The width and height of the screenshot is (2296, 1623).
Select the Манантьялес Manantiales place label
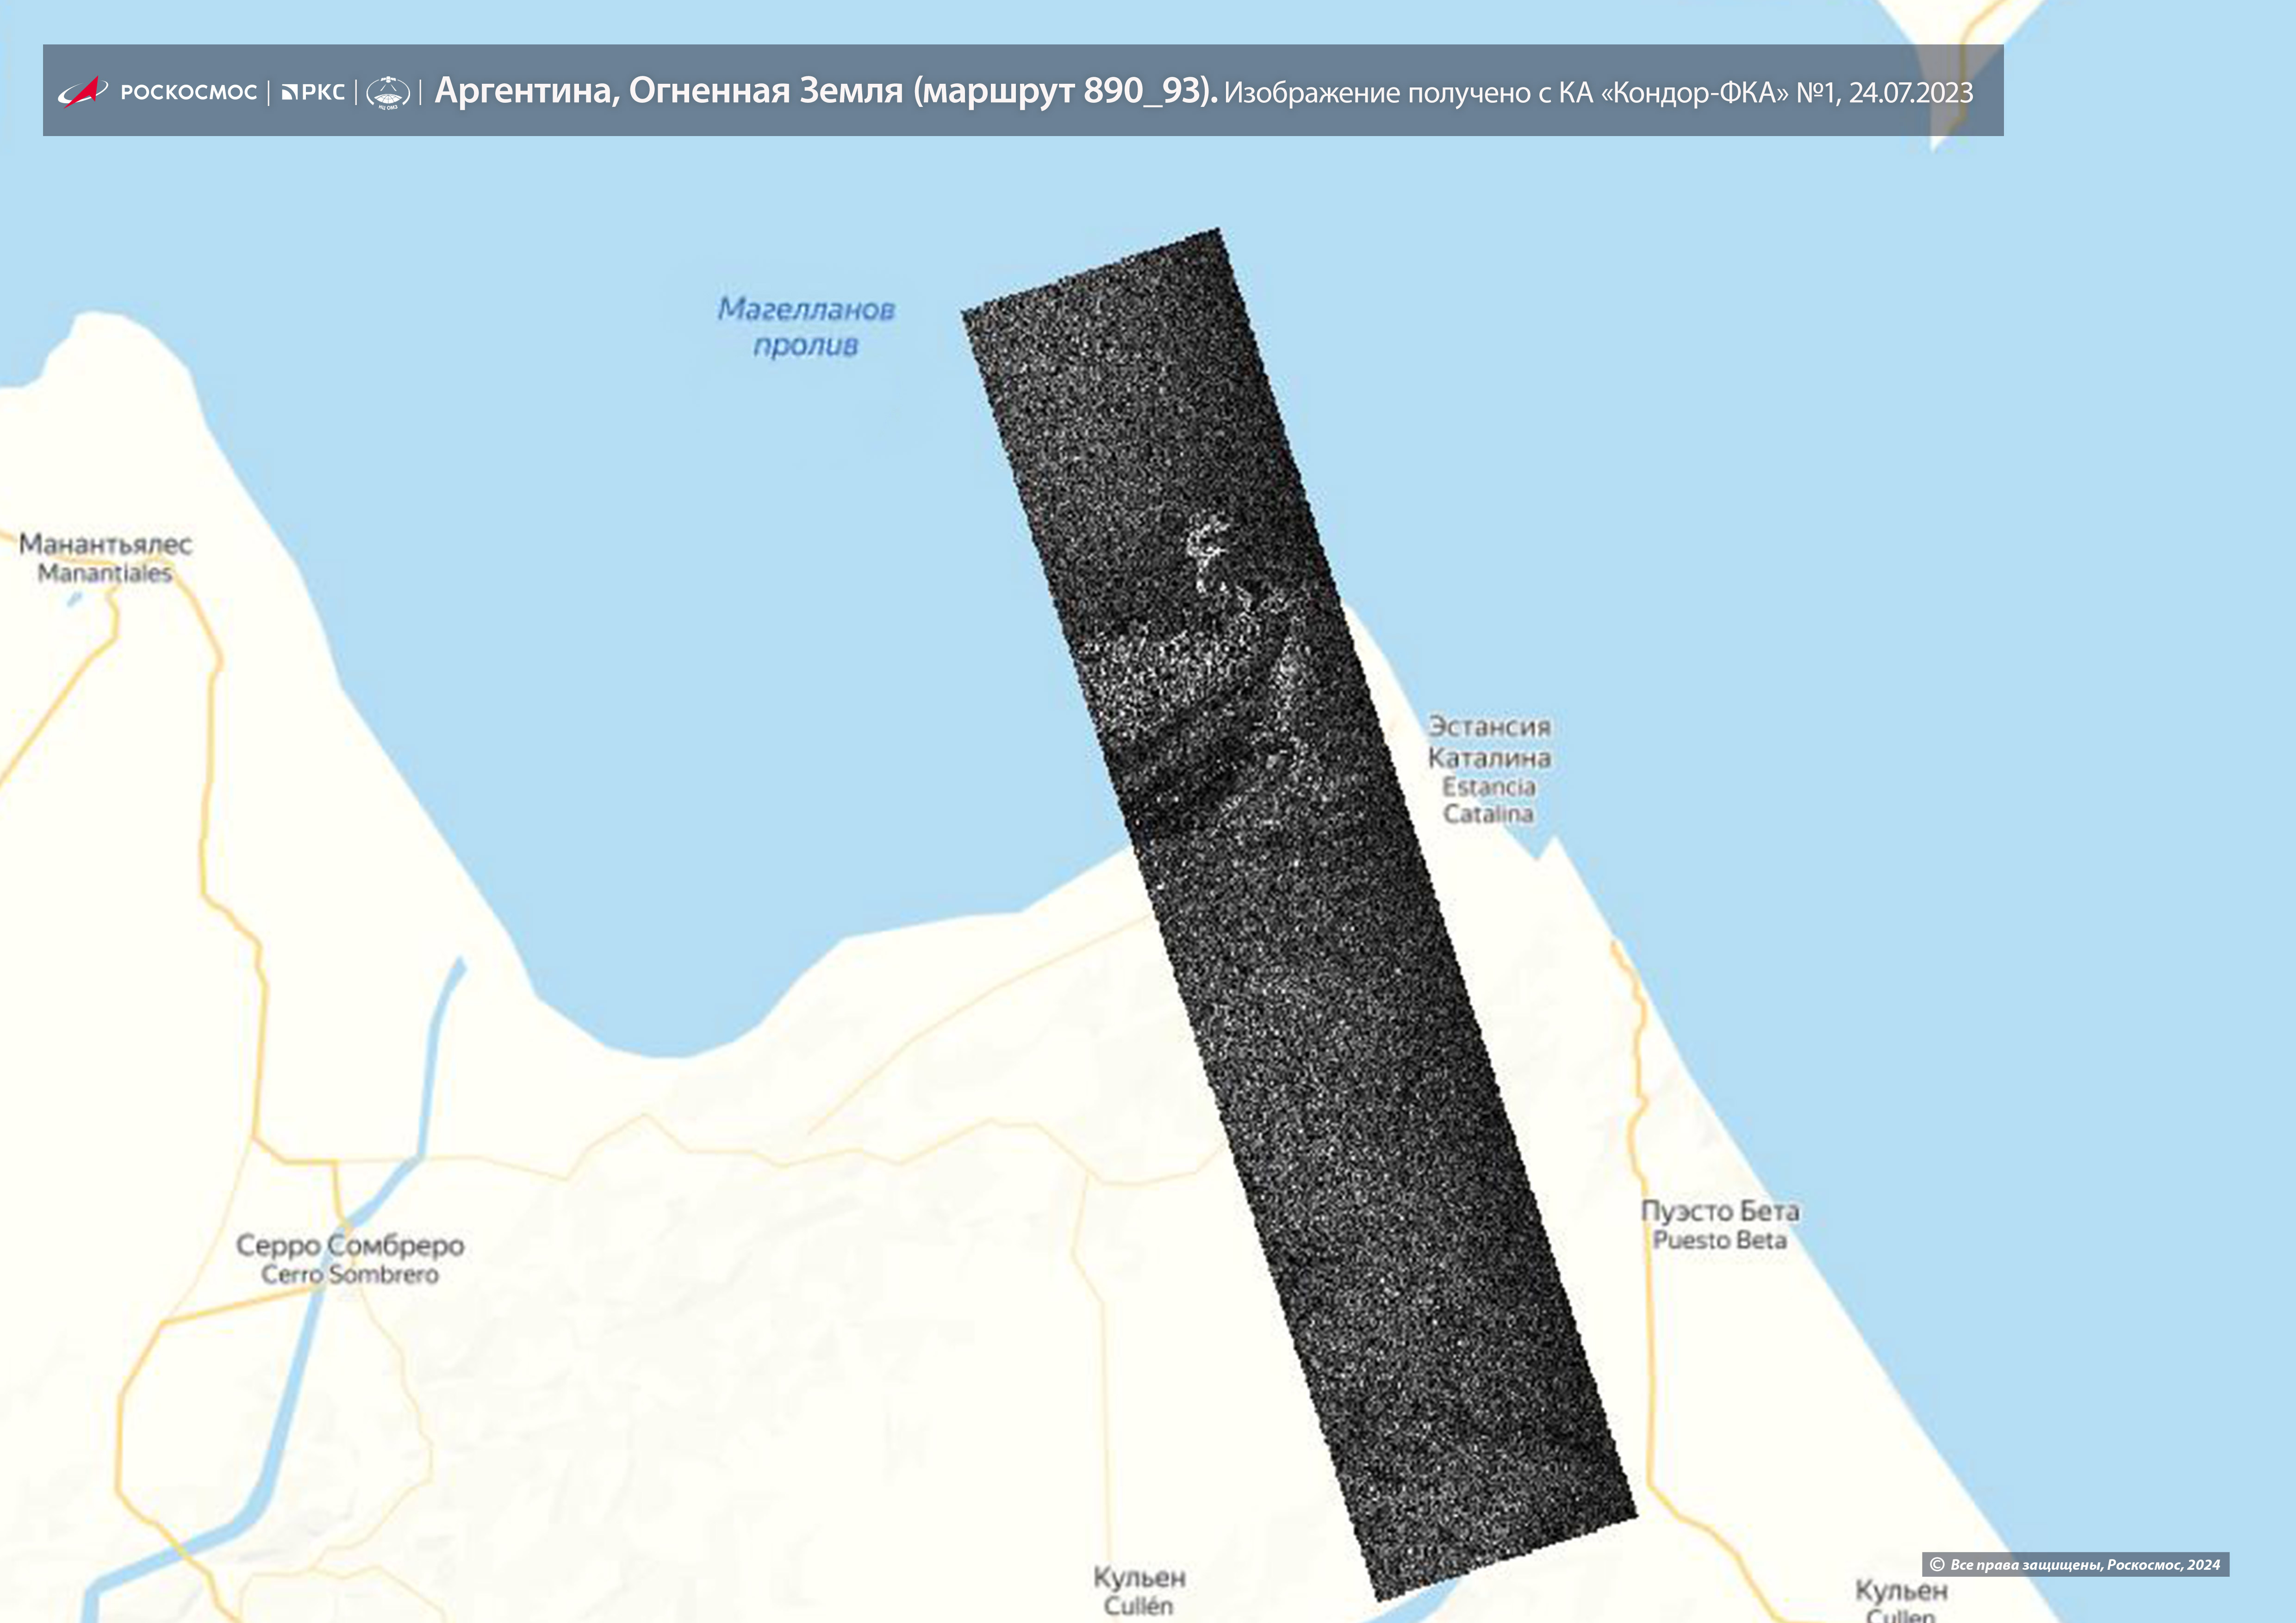pos(105,558)
